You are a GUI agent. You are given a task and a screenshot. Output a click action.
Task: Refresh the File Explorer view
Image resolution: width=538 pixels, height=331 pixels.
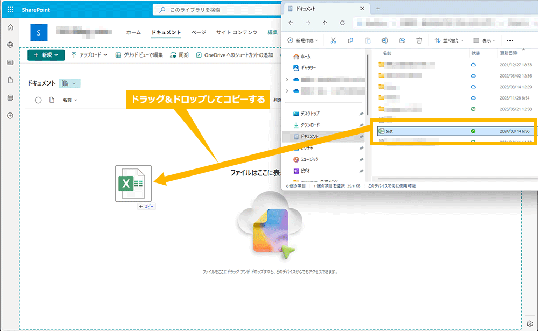(342, 23)
